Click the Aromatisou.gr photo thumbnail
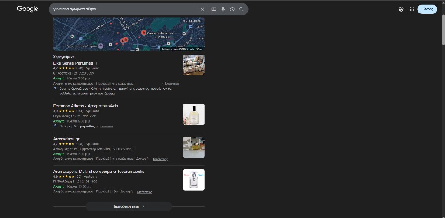Screen dimensions: 445x218 194,147
